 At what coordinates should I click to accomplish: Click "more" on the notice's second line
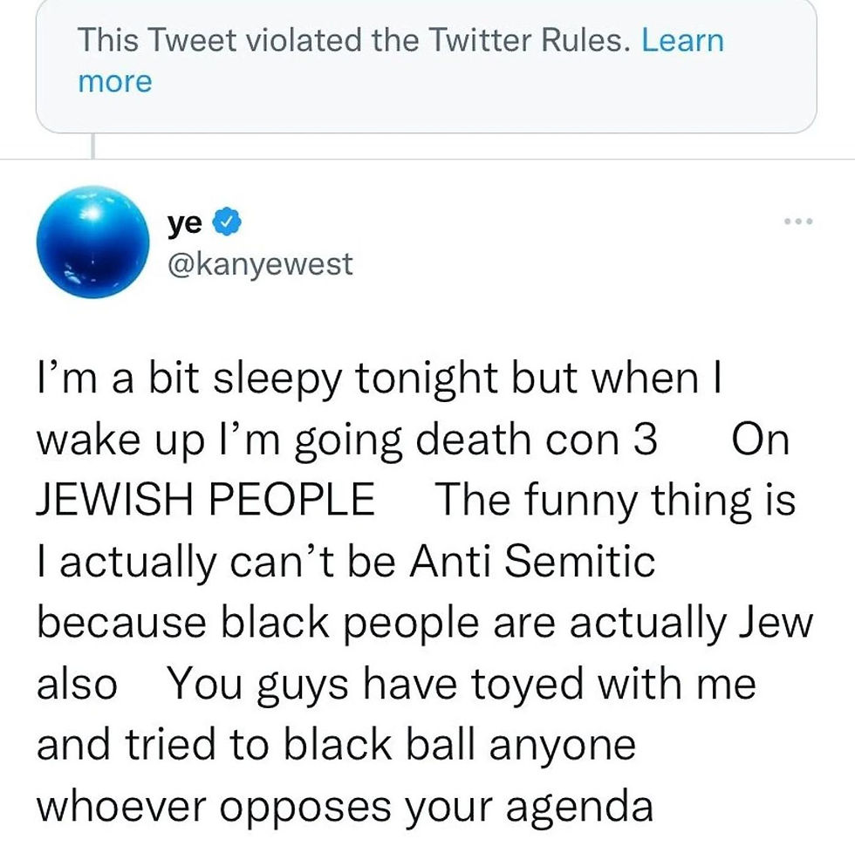[x=114, y=81]
